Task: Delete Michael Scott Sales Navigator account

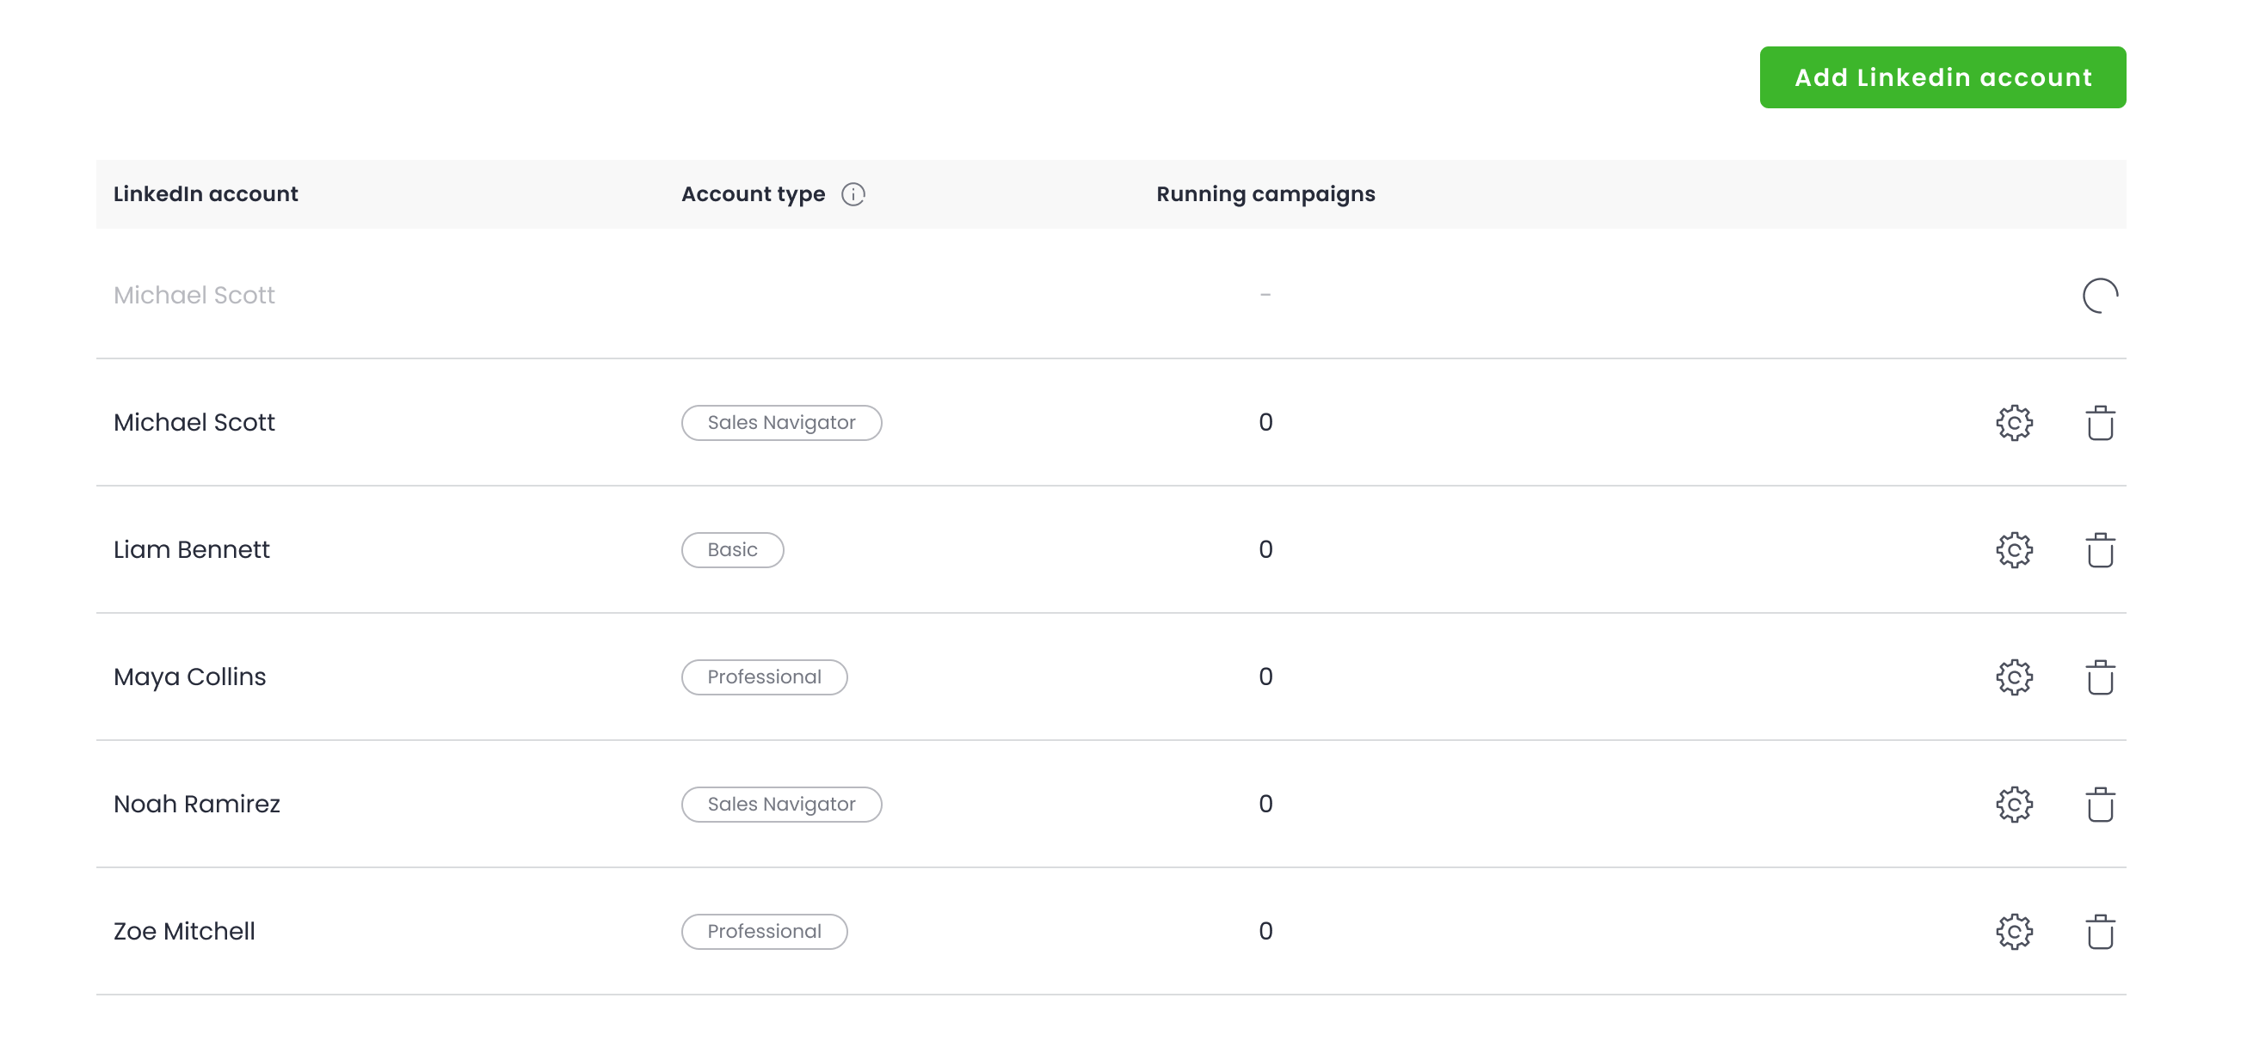Action: (2100, 423)
